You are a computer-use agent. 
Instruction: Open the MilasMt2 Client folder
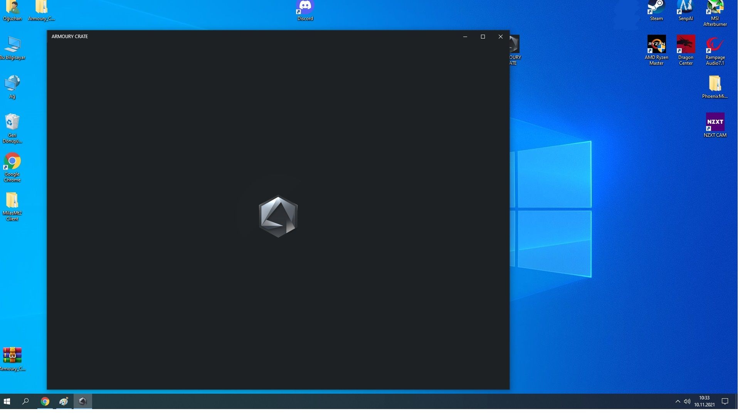coord(12,201)
